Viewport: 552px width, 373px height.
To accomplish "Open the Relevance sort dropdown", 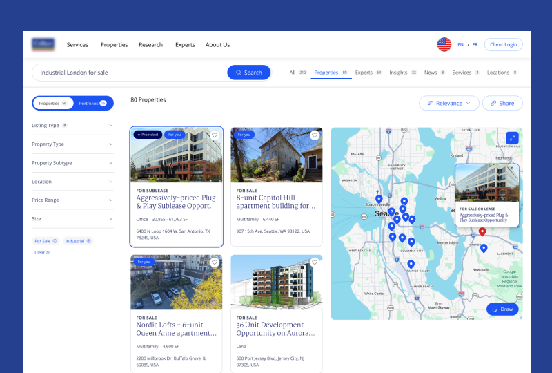I will (x=449, y=104).
